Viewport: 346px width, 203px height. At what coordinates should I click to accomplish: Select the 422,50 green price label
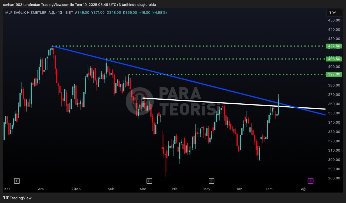334,46
